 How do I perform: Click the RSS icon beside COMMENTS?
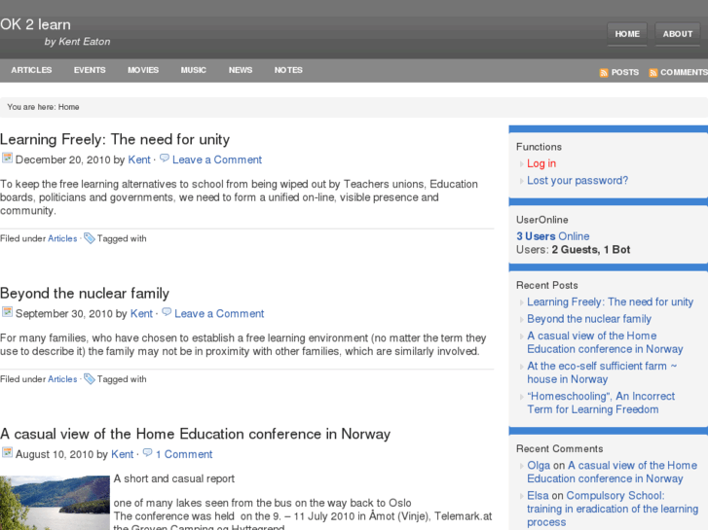click(652, 73)
